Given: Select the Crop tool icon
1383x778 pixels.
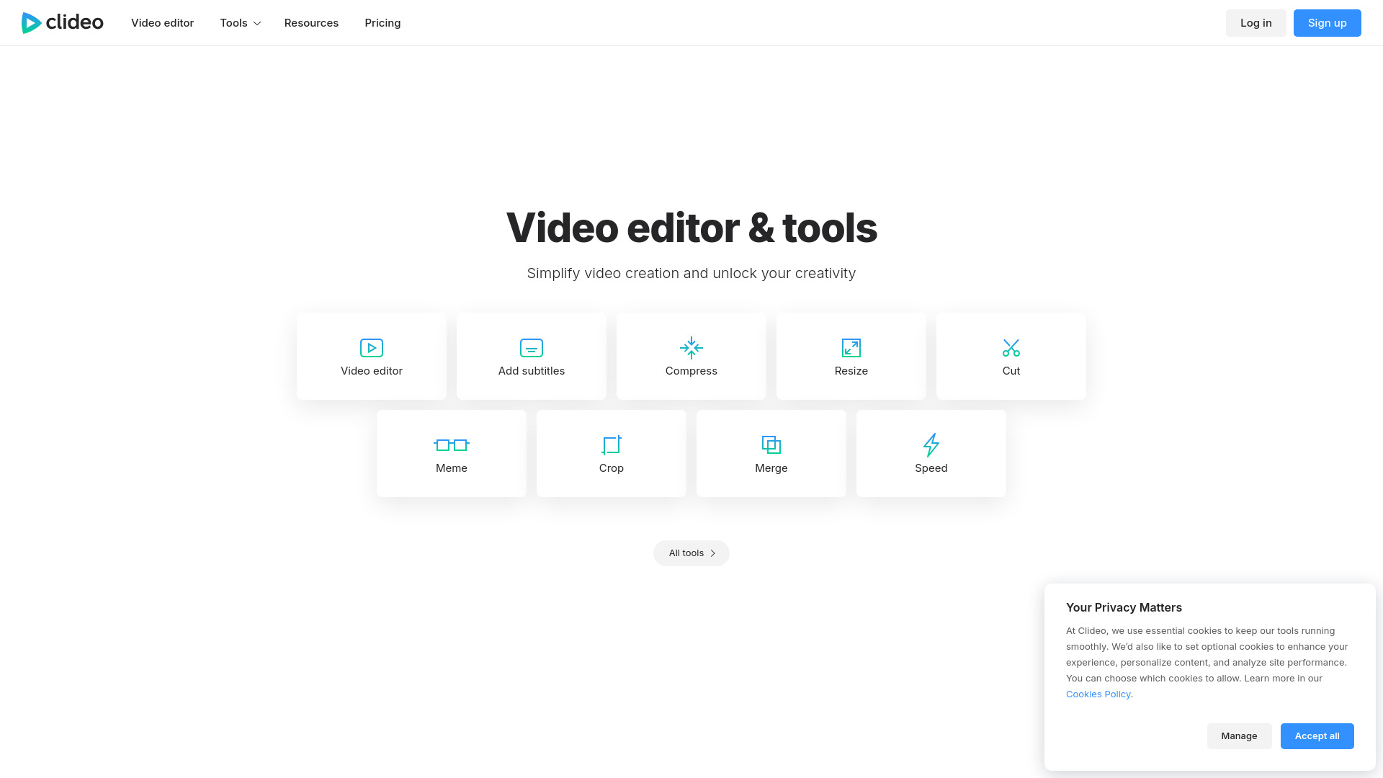Looking at the screenshot, I should pyautogui.click(x=611, y=444).
